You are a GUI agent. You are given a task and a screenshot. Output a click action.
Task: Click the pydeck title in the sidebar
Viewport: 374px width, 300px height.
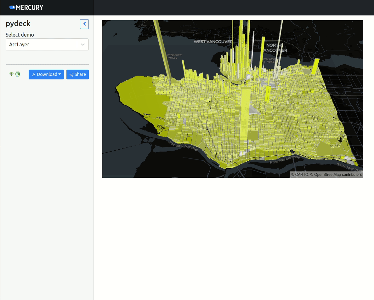18,24
